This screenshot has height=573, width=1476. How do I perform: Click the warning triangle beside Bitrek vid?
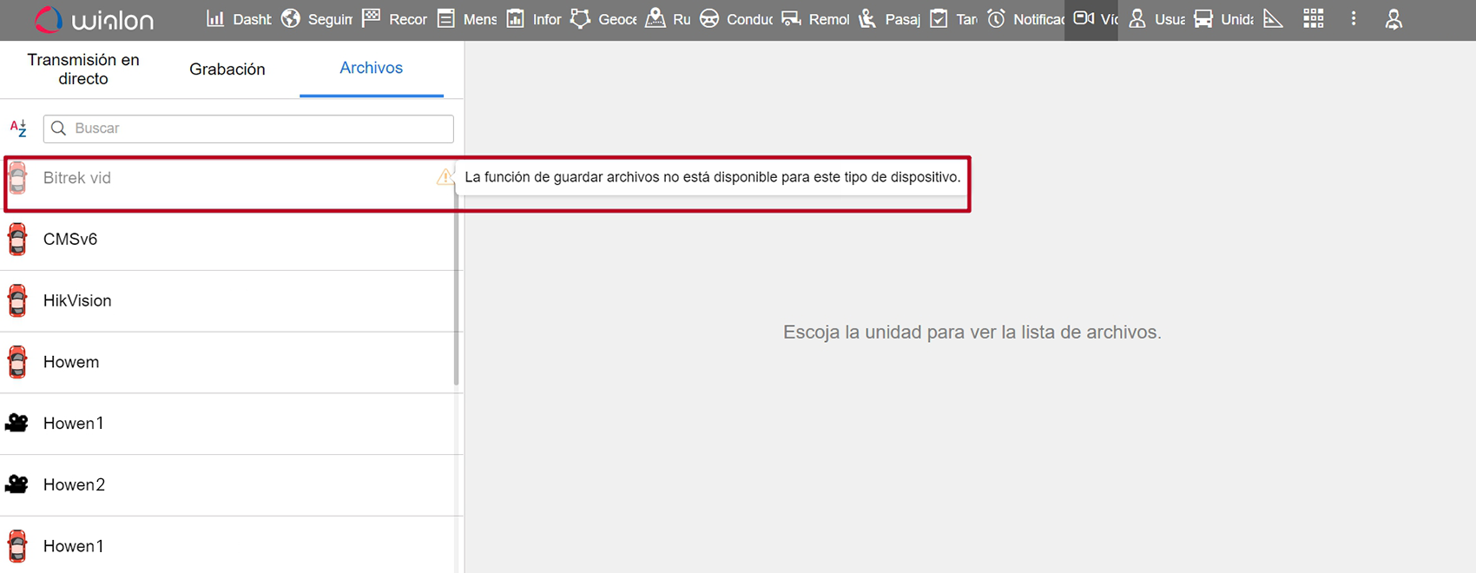click(x=445, y=177)
